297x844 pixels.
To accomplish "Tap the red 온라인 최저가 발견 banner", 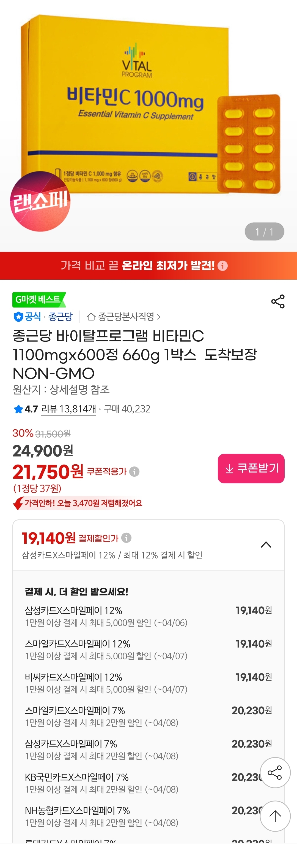I will point(137,266).
